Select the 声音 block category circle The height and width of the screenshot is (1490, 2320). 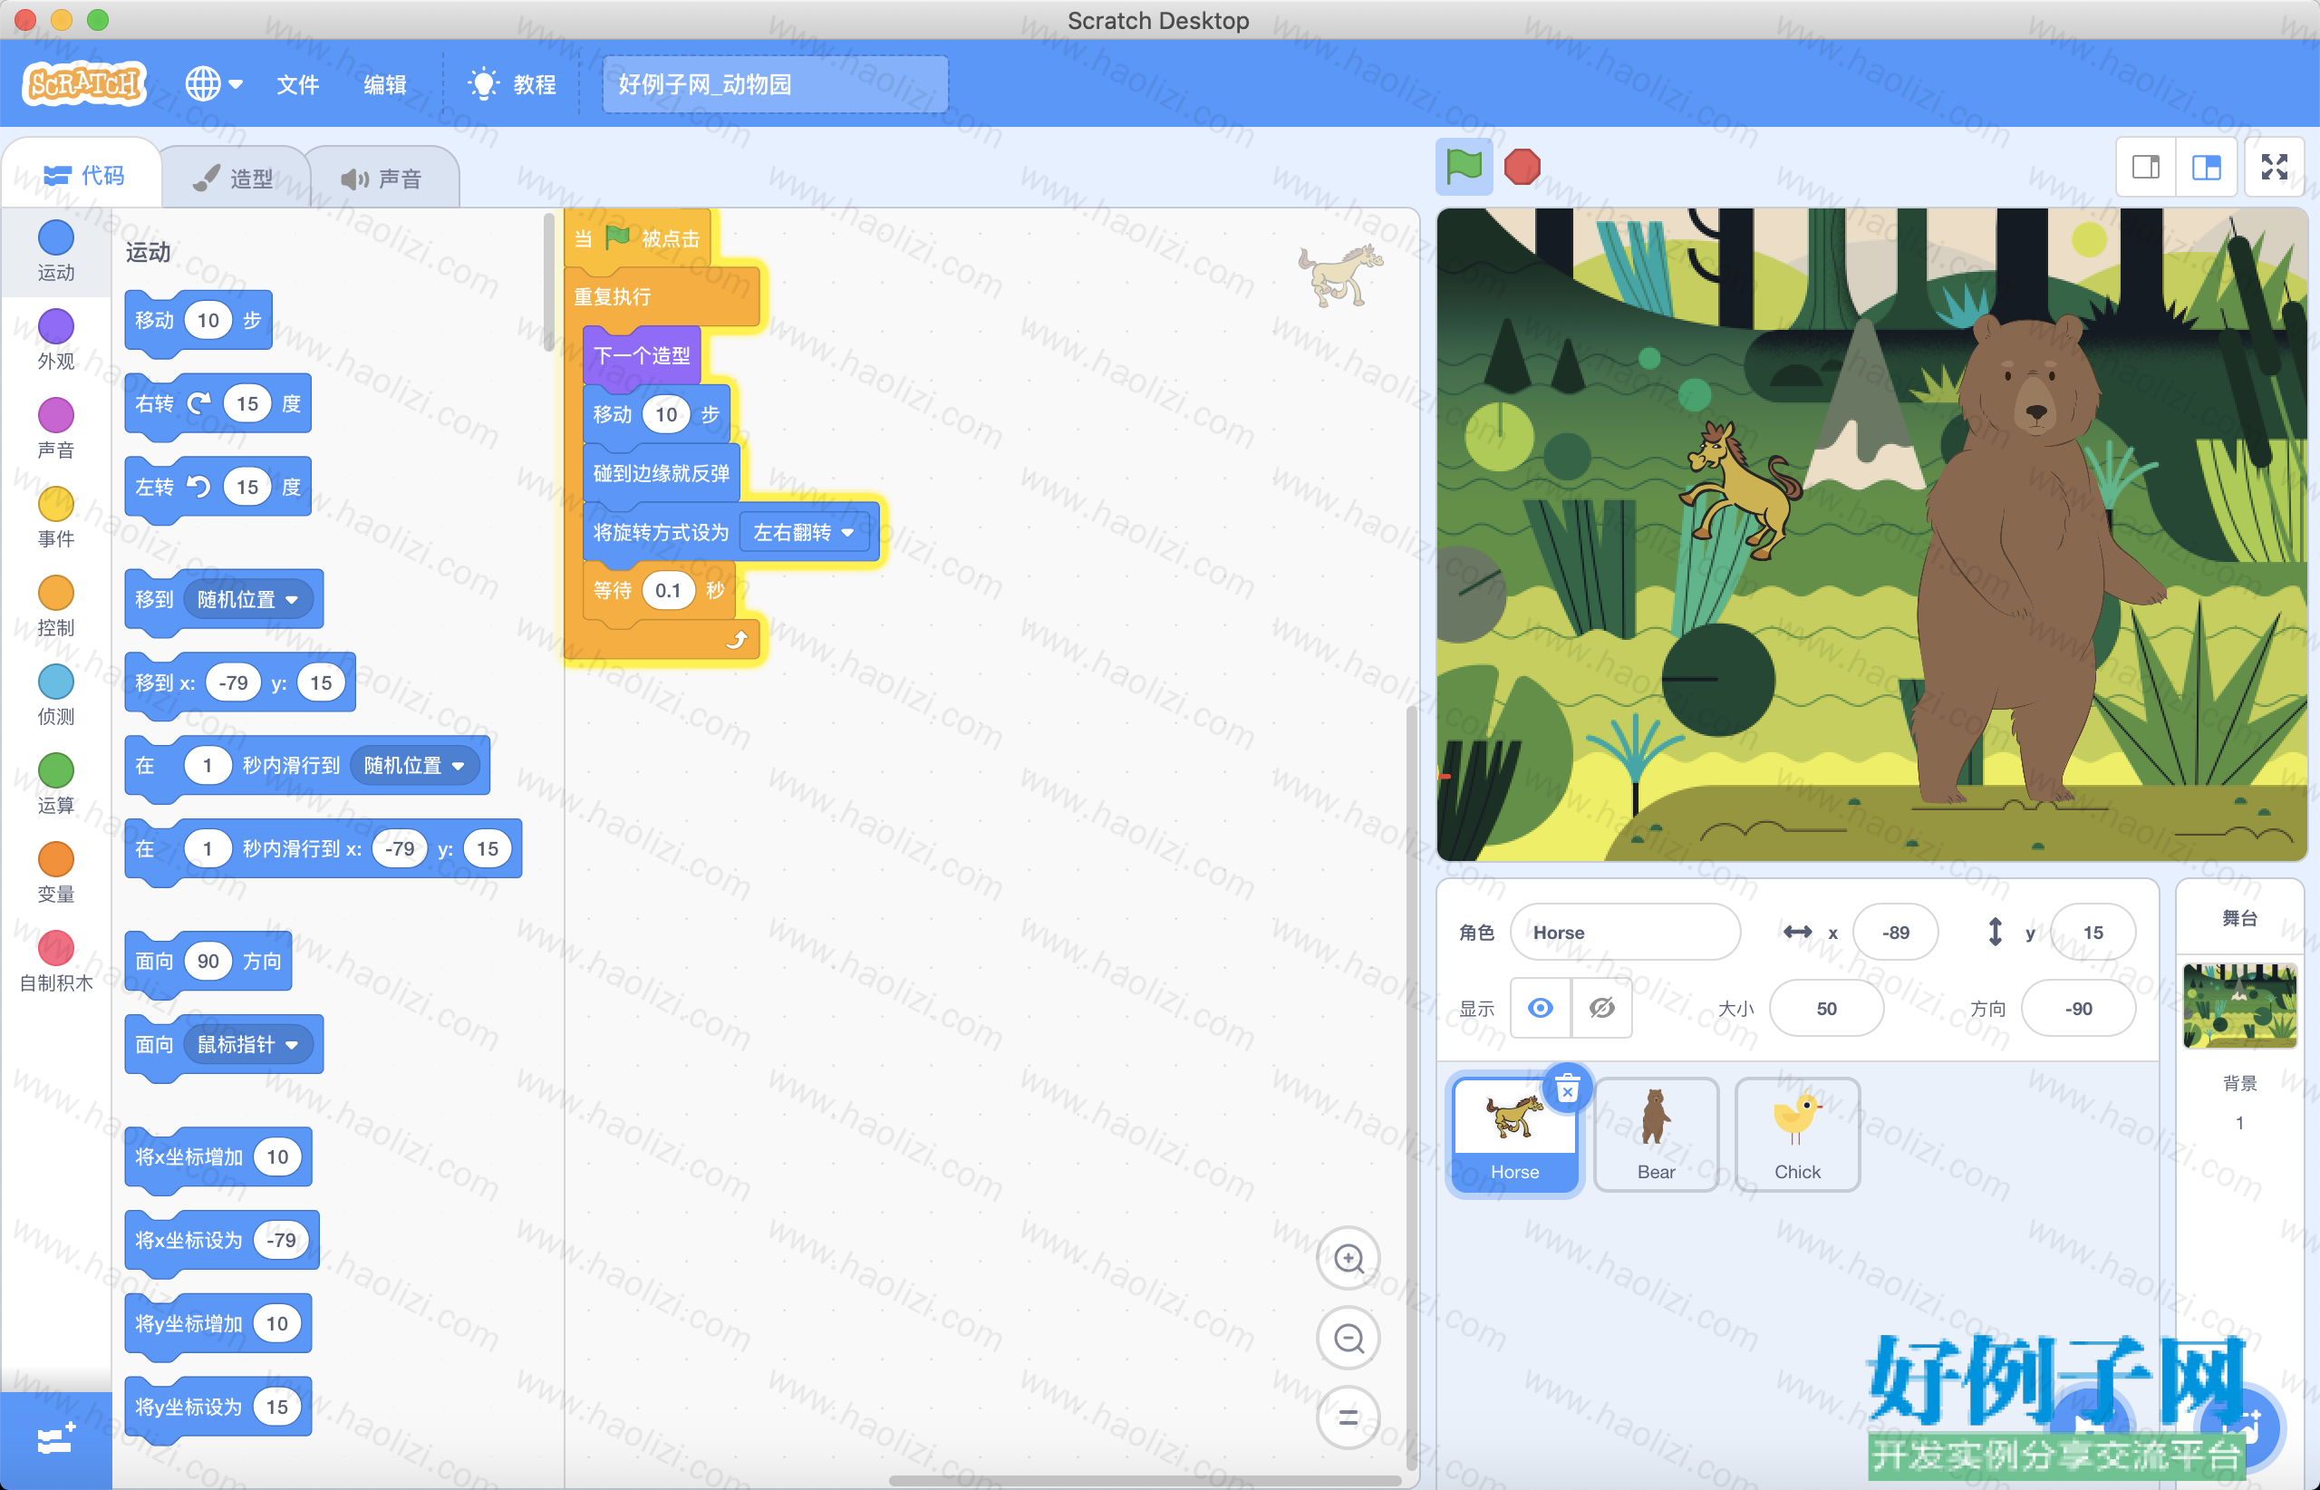55,415
